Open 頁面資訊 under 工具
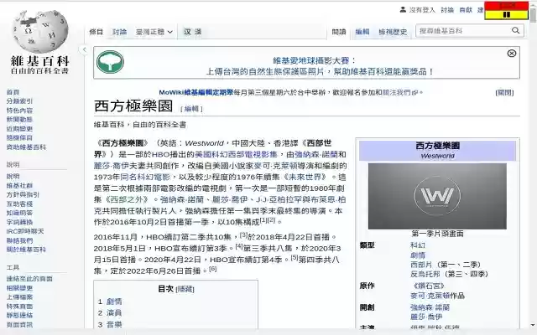Screen dimensions: 537x335 click(19, 325)
